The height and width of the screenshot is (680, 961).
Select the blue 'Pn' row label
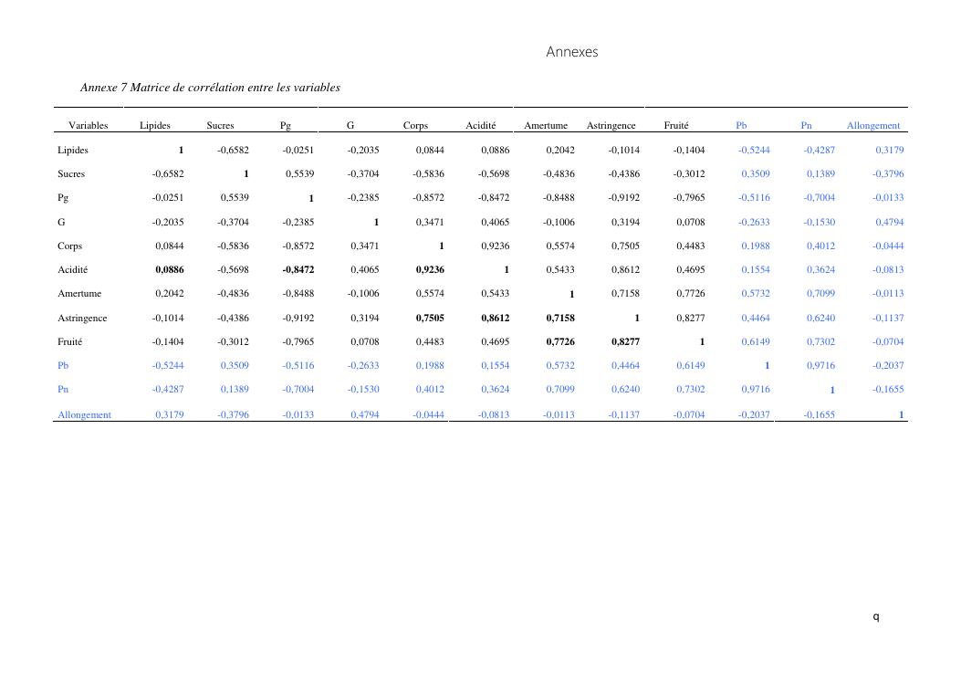[63, 390]
